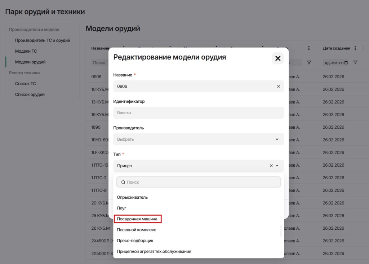Click the date filter field дд.мм.гггг
This screenshot has height=264, width=369.
tap(335, 63)
